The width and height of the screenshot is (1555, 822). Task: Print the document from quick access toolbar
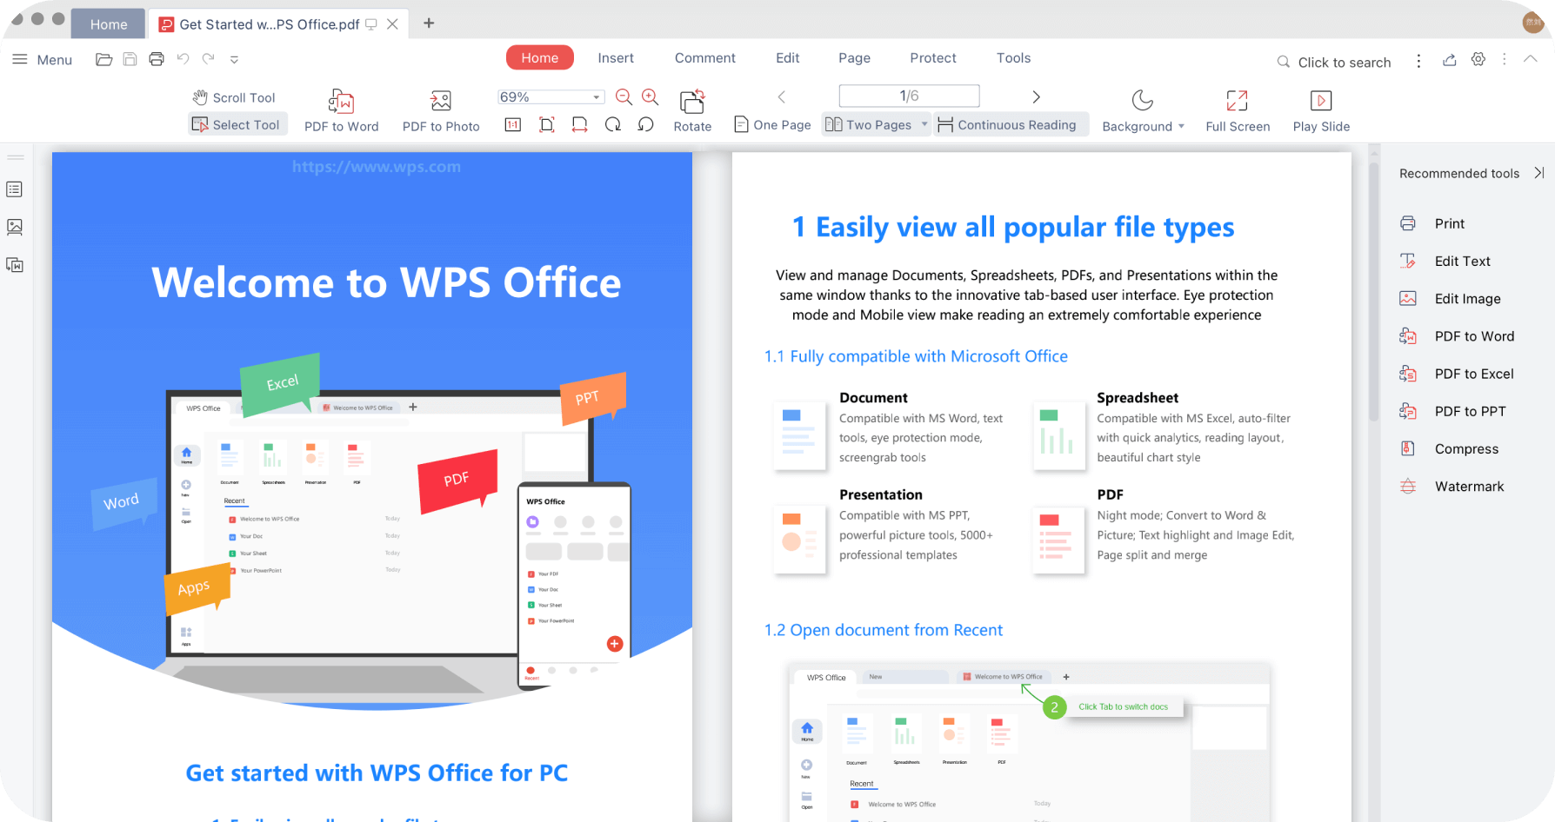(157, 59)
